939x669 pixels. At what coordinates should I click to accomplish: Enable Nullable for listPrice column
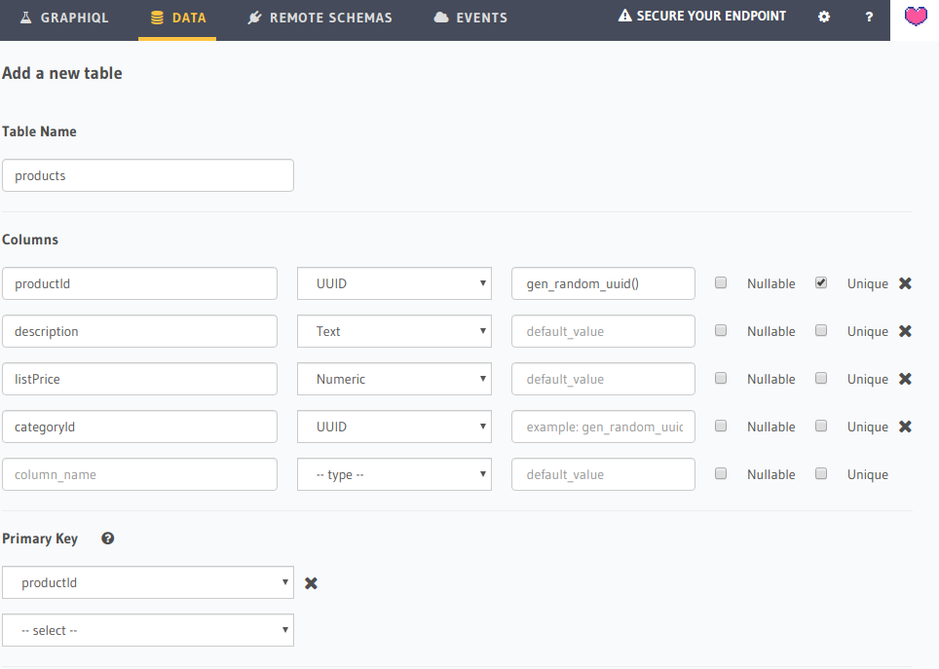[x=721, y=379]
